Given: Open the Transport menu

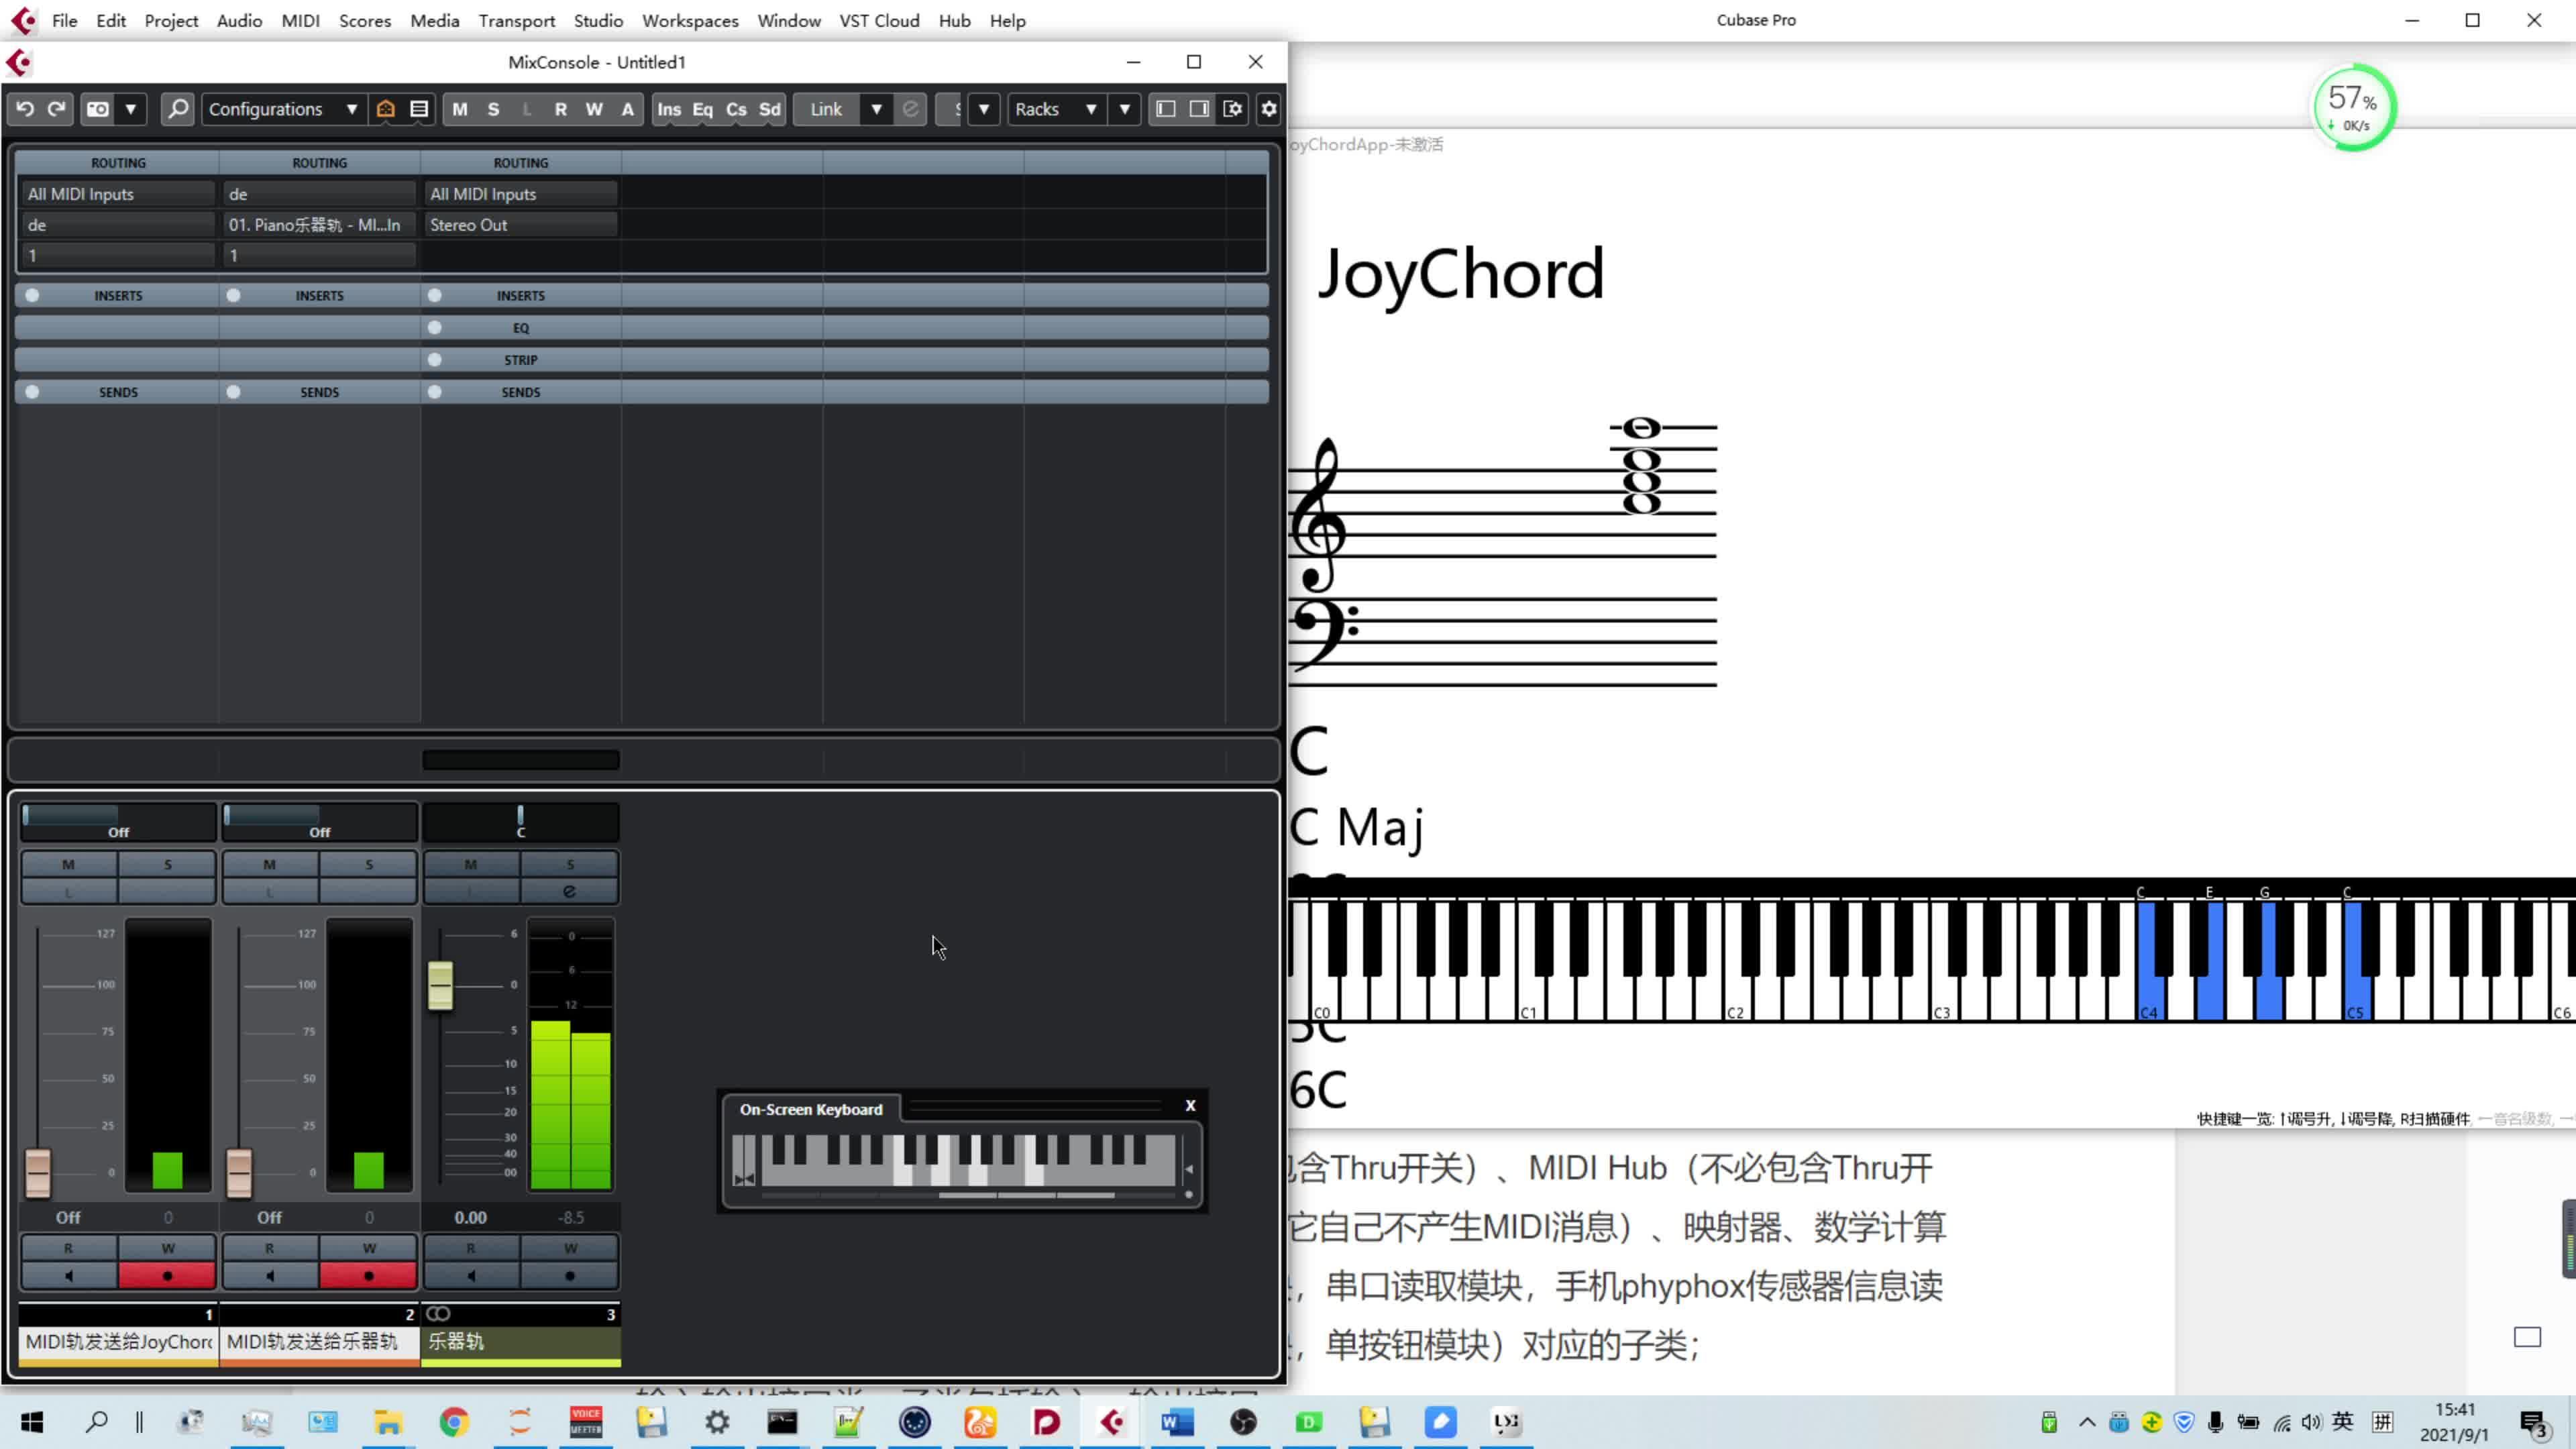Looking at the screenshot, I should tap(516, 20).
